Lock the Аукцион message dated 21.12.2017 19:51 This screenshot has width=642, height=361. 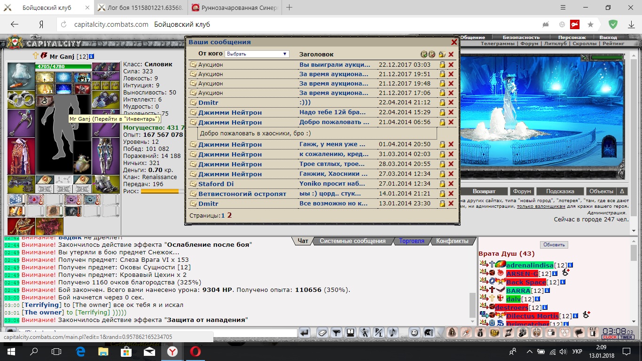(442, 74)
